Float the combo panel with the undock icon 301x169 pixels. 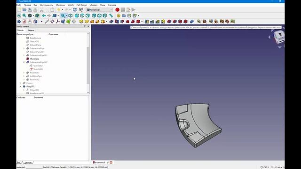click(85, 26)
